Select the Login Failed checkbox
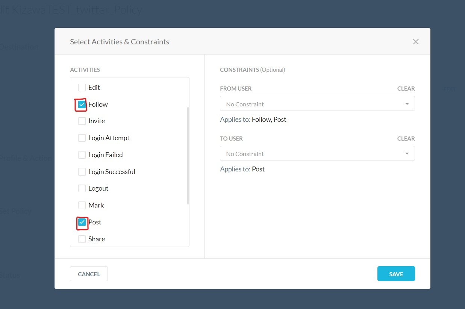Screen dimensions: 465x309 coord(82,155)
